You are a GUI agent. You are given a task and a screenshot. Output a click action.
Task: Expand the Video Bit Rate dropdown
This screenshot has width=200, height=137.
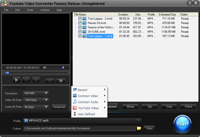pyautogui.click(x=46, y=100)
